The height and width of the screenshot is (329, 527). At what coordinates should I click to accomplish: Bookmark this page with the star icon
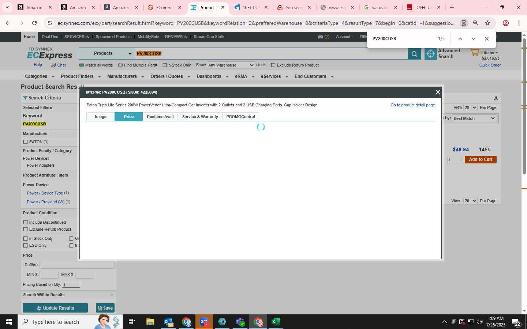click(487, 23)
